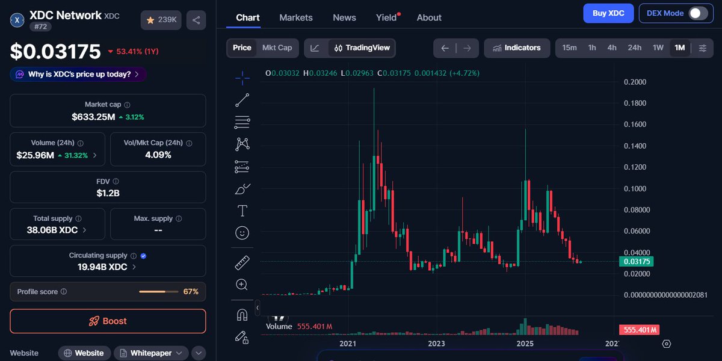Switch to simple line chart mode

point(315,48)
